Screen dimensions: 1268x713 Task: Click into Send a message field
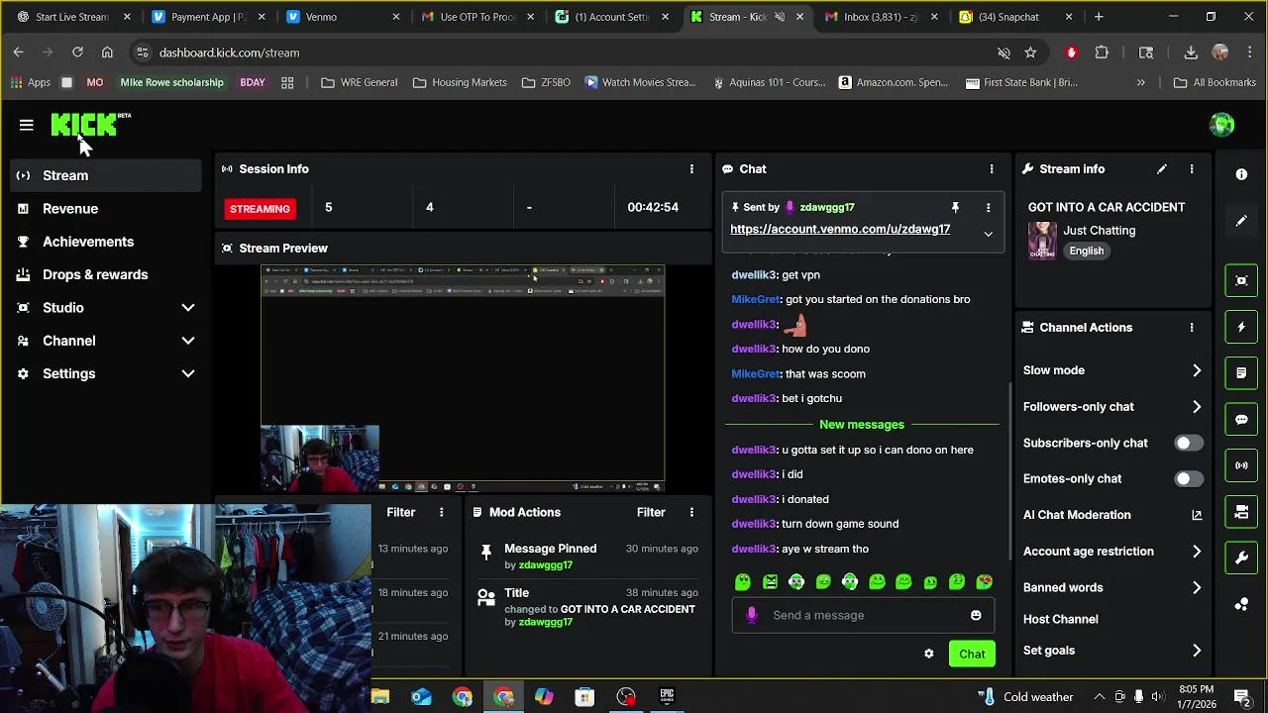point(864,615)
